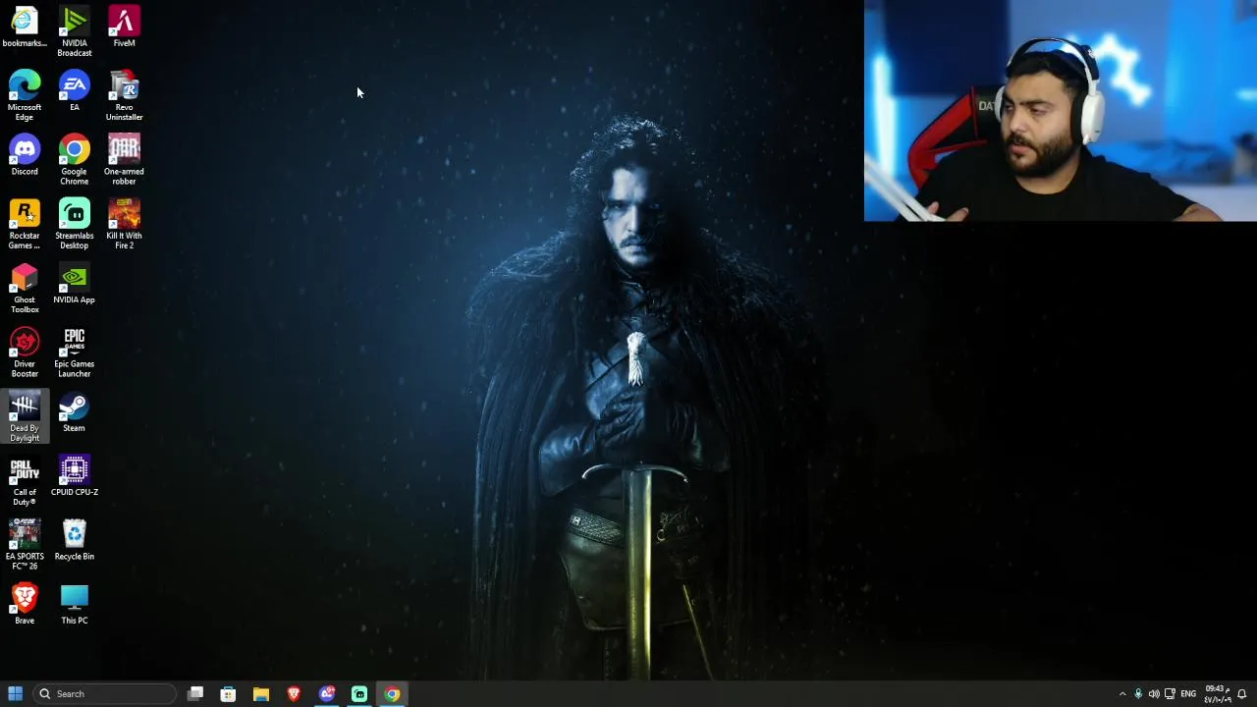Viewport: 1257px width, 707px height.
Task: Select the Rockstar Games launcher icon
Action: pyautogui.click(x=25, y=225)
